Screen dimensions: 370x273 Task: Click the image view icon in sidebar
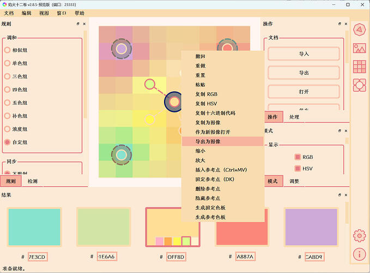(359, 48)
